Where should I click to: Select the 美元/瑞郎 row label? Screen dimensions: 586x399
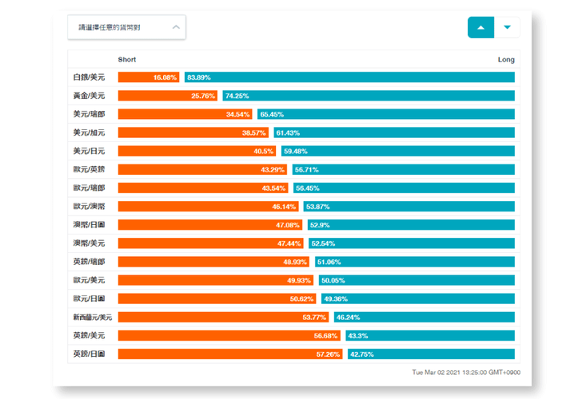89,114
